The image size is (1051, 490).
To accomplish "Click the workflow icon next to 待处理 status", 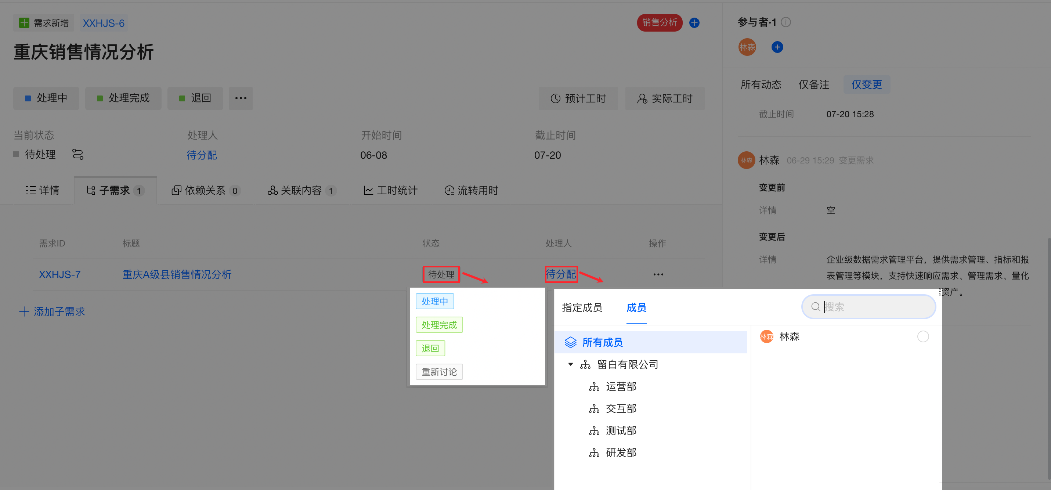I will click(77, 154).
